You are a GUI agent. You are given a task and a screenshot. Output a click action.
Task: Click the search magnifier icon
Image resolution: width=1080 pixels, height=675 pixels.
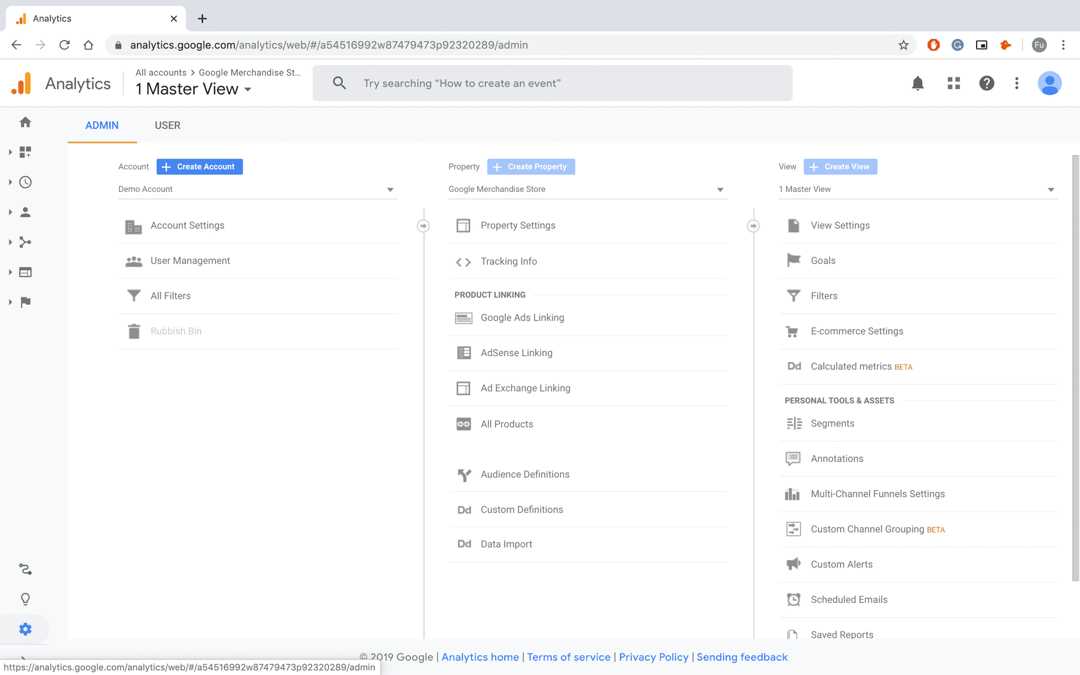click(x=340, y=83)
